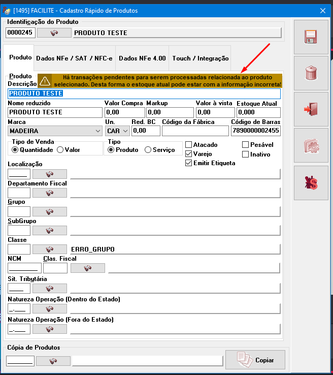Click Natureza Operação Dentro do Estado code field
Viewport: 333px width, 375px height.
[x=19, y=309]
